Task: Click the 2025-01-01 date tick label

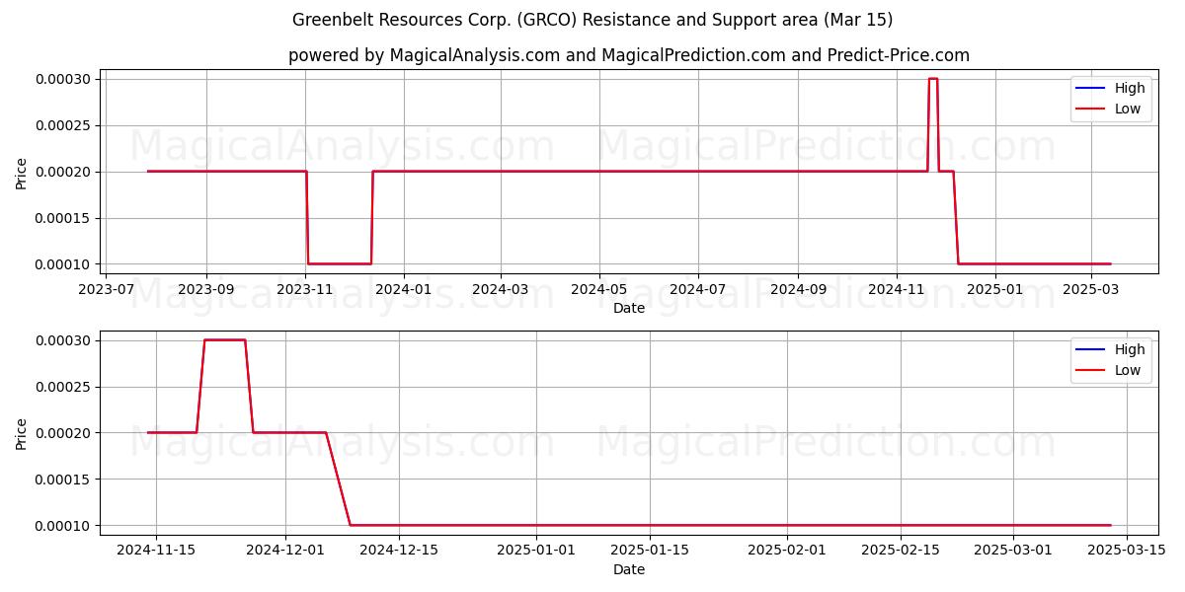Action: (x=536, y=552)
